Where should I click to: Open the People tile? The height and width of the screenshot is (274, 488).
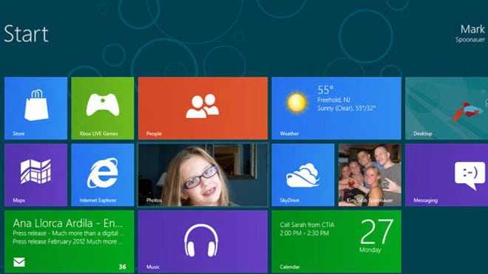pyautogui.click(x=203, y=108)
